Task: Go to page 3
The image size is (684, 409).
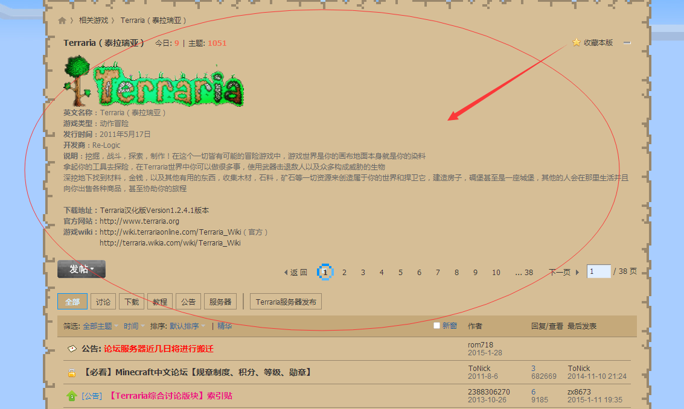Action: (x=363, y=273)
